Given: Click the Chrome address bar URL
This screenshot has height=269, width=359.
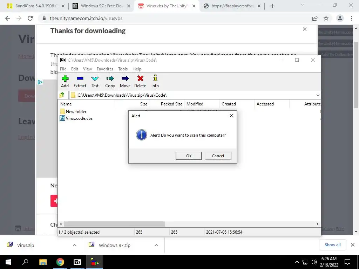Looking at the screenshot, I should [x=86, y=18].
